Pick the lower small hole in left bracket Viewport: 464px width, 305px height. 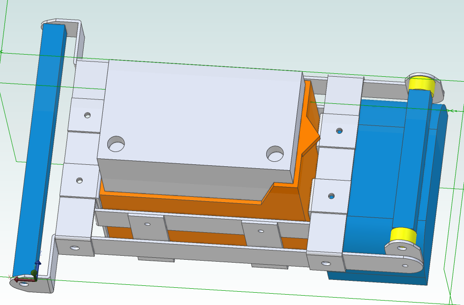[79, 180]
